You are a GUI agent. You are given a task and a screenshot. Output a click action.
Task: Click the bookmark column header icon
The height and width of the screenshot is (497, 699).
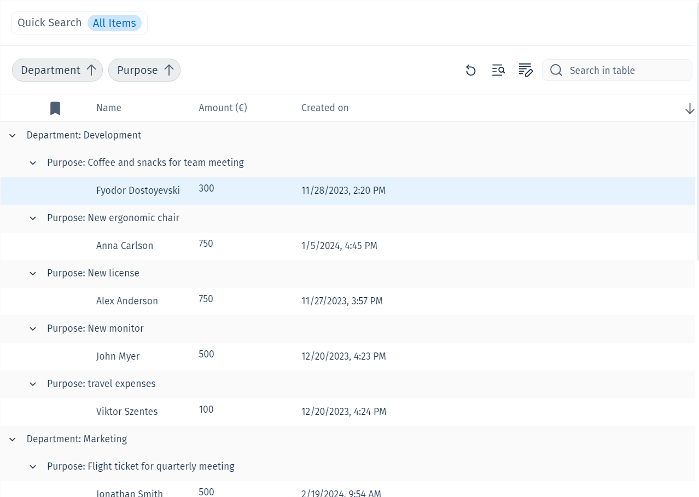(x=55, y=108)
